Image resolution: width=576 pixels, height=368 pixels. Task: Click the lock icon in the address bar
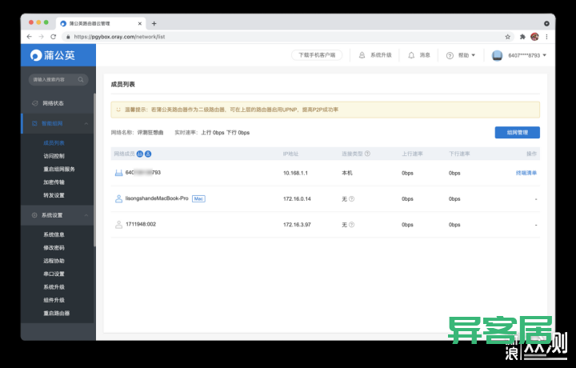[x=68, y=37]
